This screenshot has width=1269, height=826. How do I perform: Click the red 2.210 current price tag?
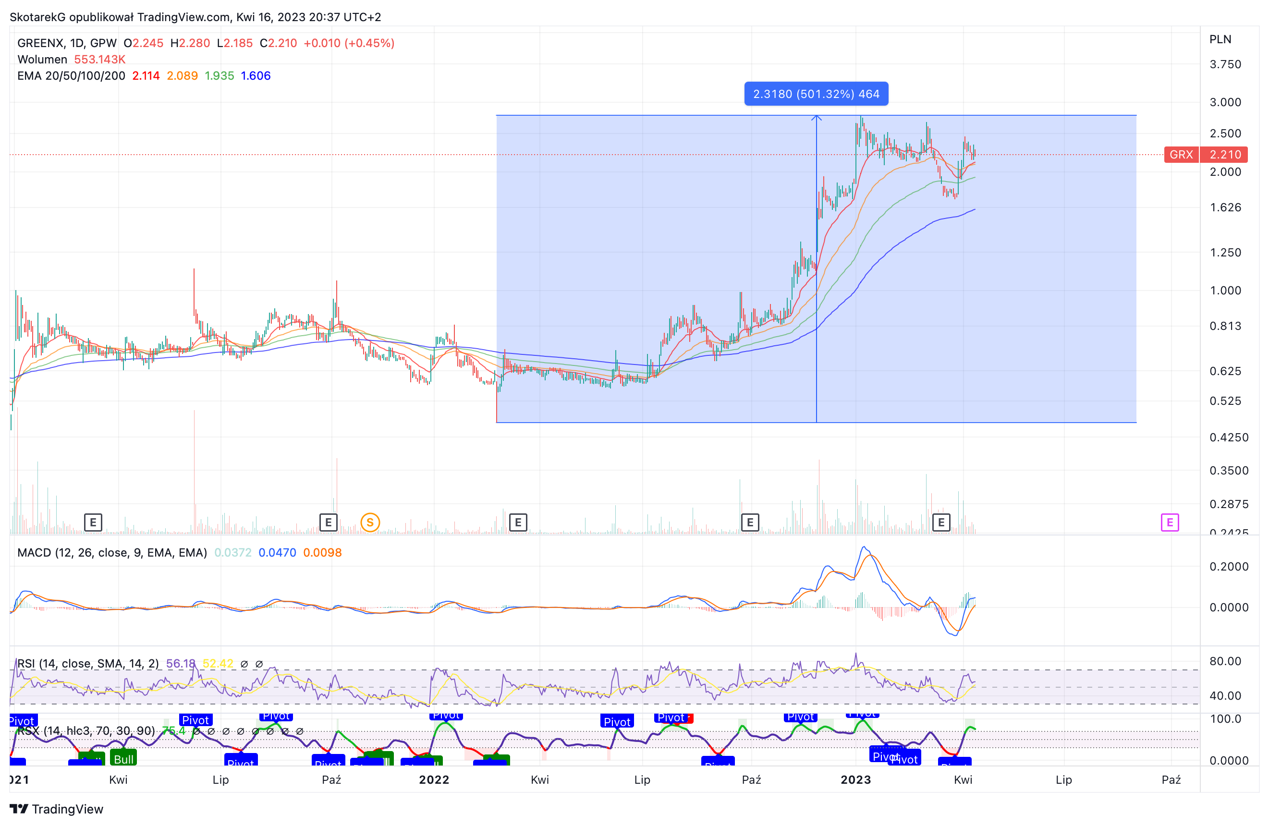point(1225,155)
